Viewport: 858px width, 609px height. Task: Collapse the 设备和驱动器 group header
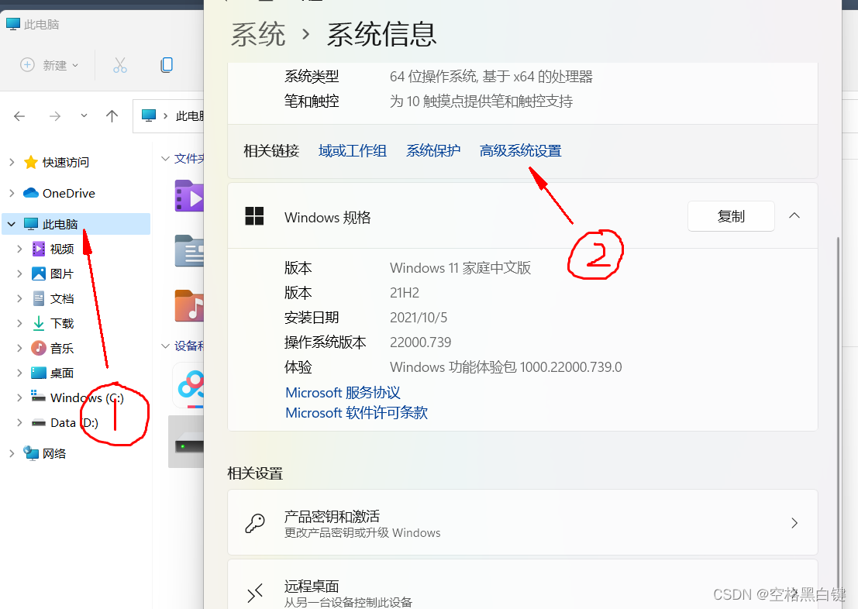[165, 346]
